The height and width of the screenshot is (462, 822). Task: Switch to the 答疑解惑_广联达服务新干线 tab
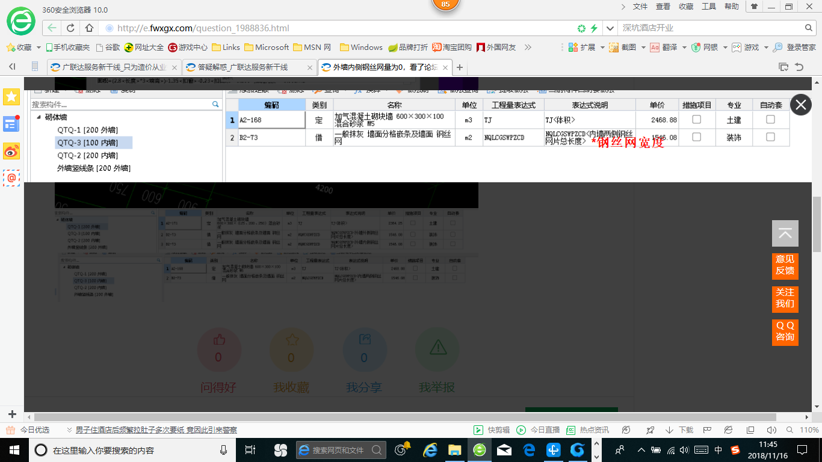tap(250, 67)
